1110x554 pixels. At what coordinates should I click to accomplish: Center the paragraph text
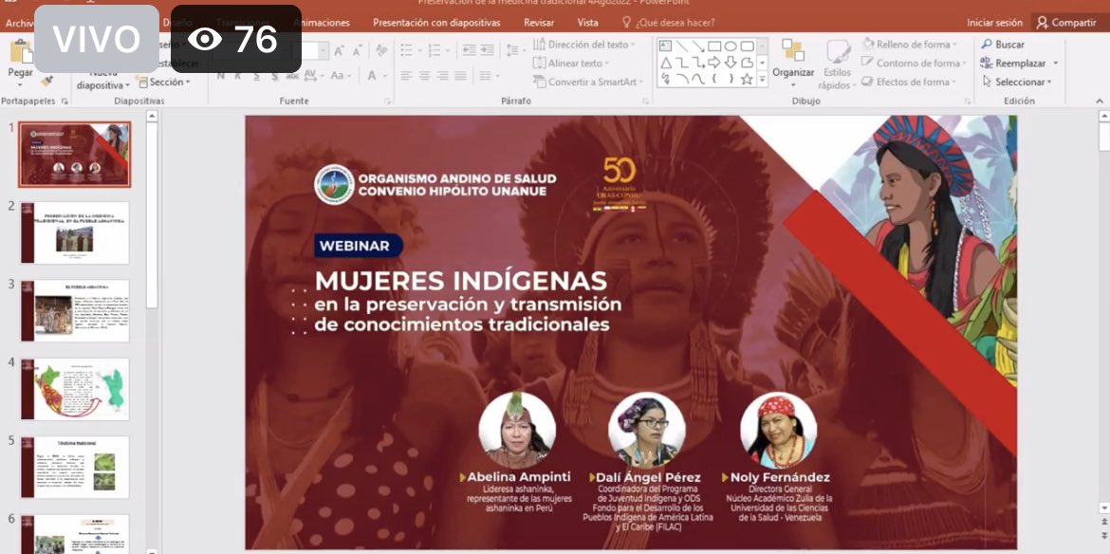424,75
